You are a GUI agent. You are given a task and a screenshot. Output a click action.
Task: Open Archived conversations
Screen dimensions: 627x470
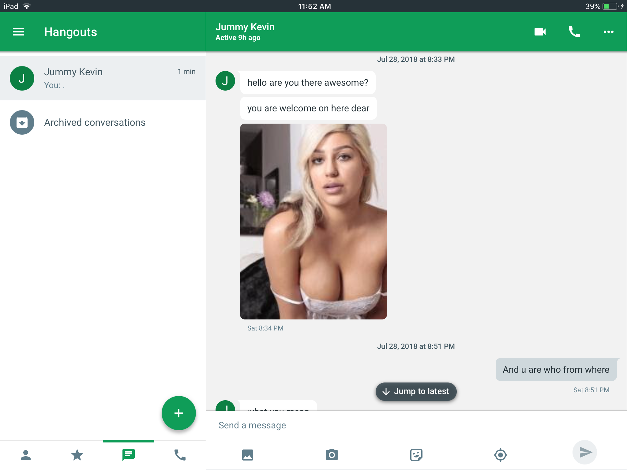[103, 122]
